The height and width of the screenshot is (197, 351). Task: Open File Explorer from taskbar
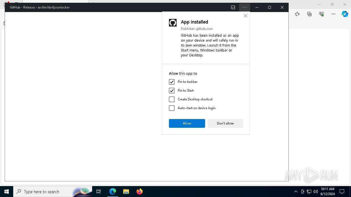126,192
